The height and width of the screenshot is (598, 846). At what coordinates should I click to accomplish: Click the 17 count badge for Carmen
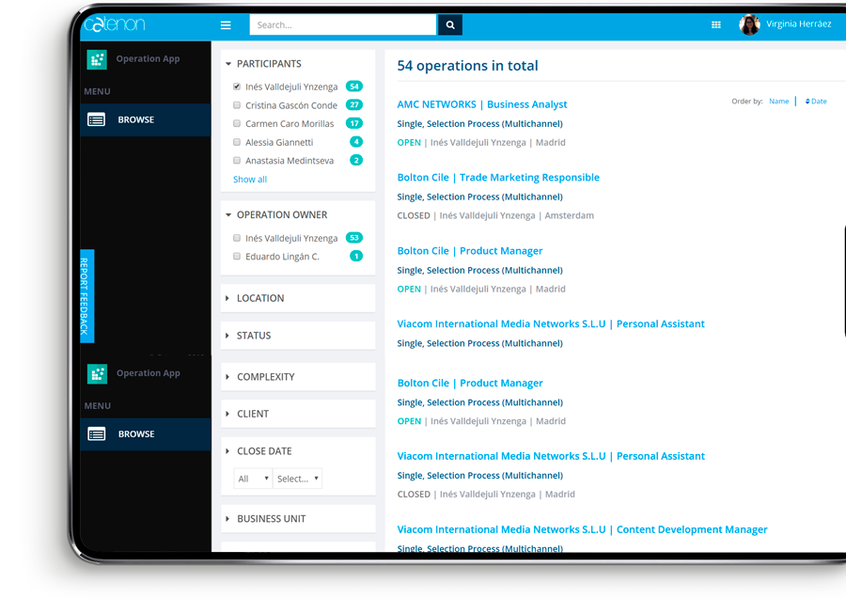coord(354,123)
